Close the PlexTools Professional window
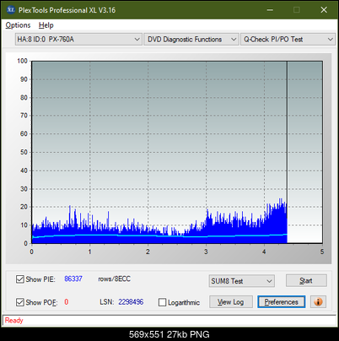Screen dimensions: 339x341 [324, 10]
